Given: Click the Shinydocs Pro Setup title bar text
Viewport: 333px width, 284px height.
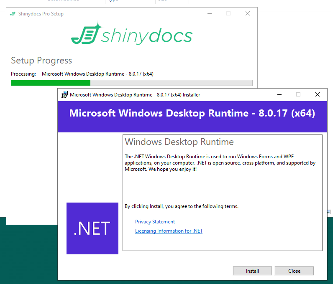Looking at the screenshot, I should (x=41, y=14).
